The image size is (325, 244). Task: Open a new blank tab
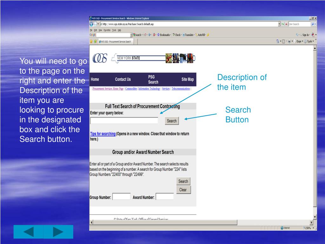click(136, 42)
